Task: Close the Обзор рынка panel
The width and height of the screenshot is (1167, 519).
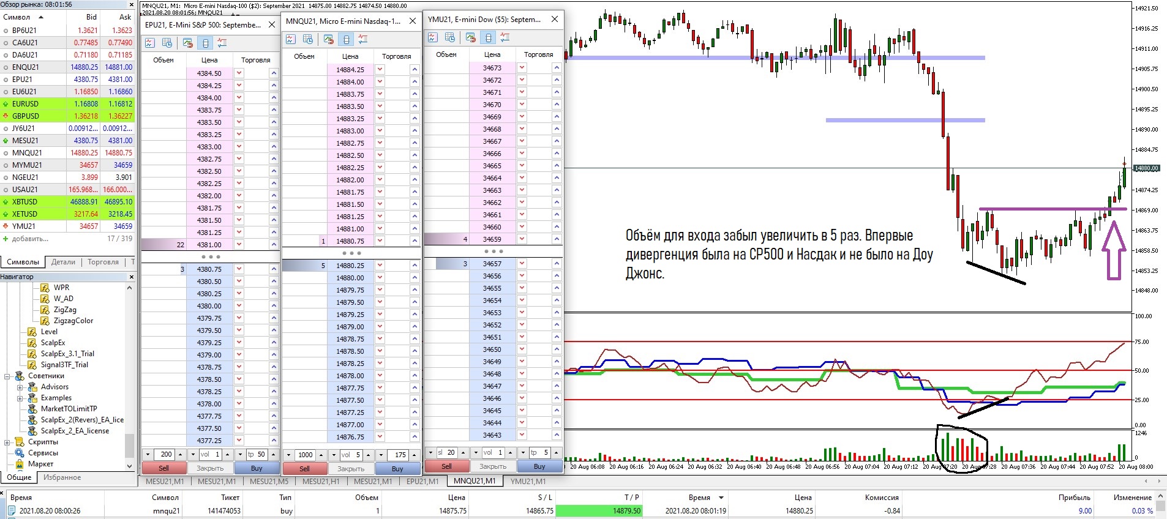Action: [x=131, y=4]
